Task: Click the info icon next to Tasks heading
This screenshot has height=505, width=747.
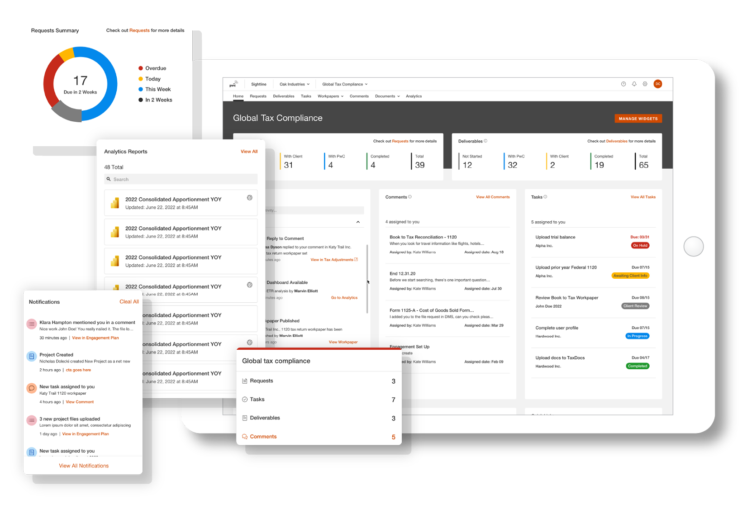Action: point(545,197)
